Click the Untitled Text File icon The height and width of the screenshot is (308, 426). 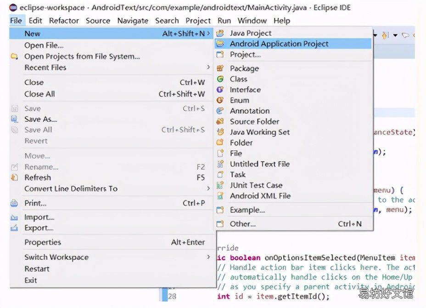[220, 164]
